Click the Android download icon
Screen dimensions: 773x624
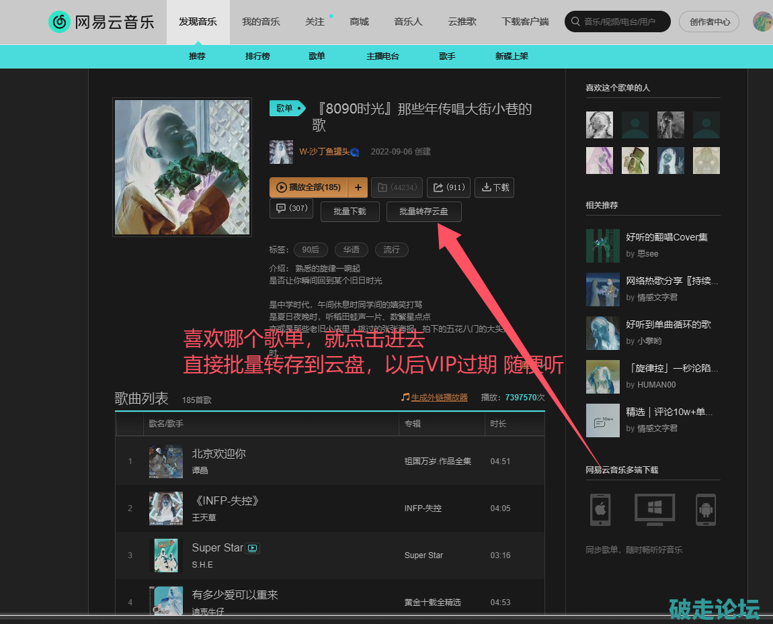click(705, 509)
